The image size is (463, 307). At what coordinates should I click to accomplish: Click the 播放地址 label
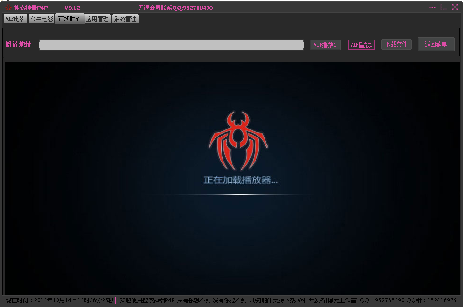[x=19, y=45]
